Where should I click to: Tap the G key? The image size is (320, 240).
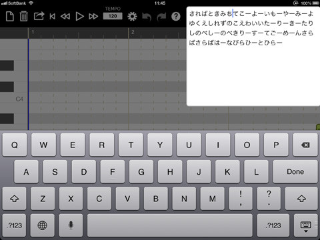(141, 172)
